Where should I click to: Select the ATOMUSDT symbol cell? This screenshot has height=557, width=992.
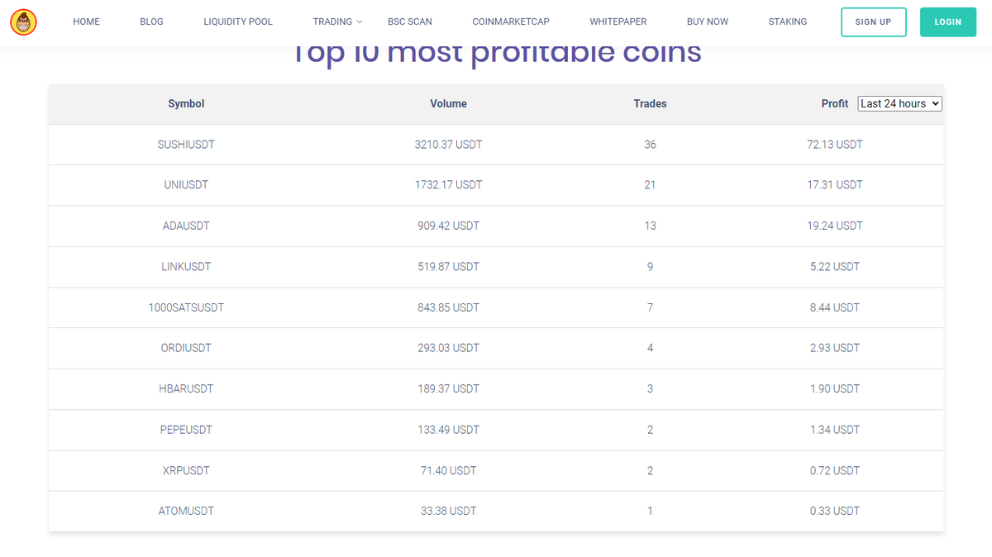coord(186,511)
